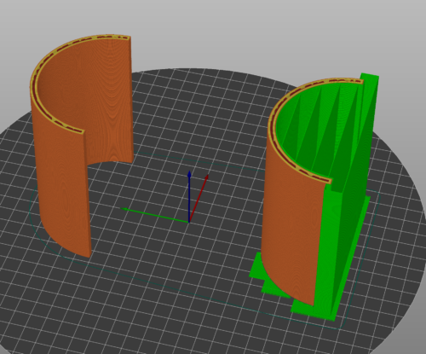Click the red axis arrow at origin
Screen dimensions: 426x354
pos(199,198)
